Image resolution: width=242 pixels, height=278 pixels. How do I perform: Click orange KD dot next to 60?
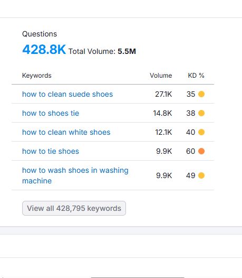pyautogui.click(x=201, y=151)
